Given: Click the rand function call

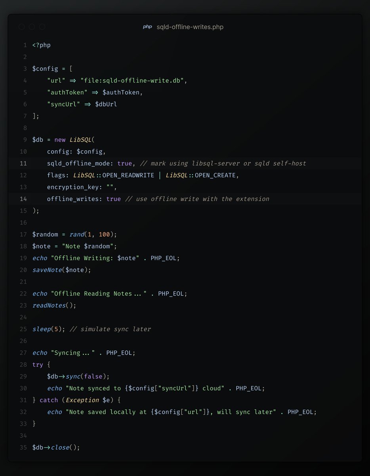Looking at the screenshot, I should coord(77,234).
